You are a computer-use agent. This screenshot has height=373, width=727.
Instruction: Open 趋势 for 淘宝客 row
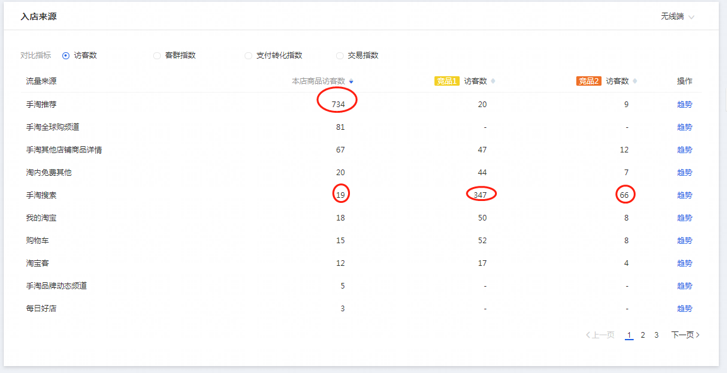pyautogui.click(x=684, y=263)
